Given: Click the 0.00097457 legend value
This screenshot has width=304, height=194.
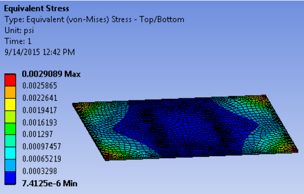Looking at the screenshot, I should click(x=41, y=146).
